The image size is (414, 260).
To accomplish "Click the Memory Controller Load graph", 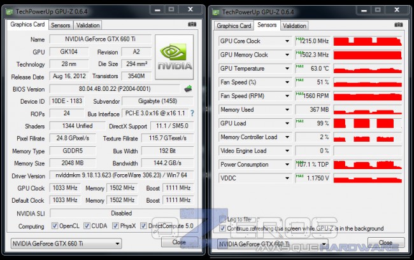I will coord(368,137).
